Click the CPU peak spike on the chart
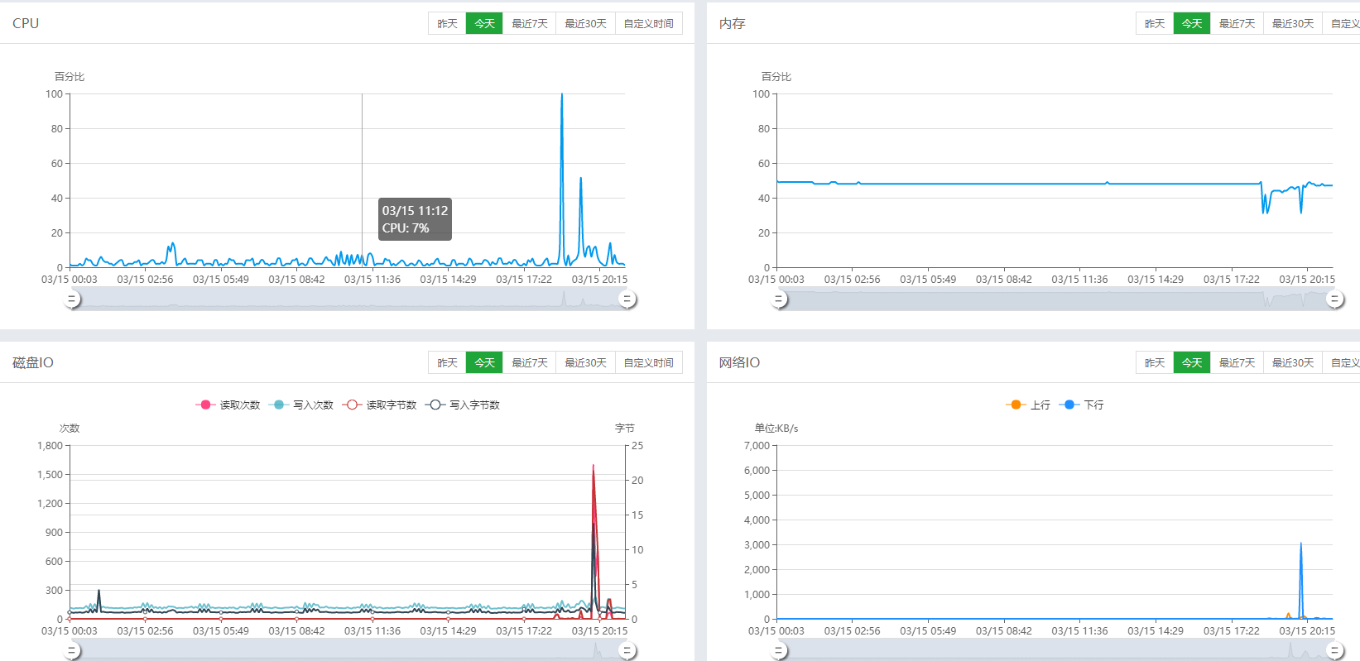 [x=562, y=95]
